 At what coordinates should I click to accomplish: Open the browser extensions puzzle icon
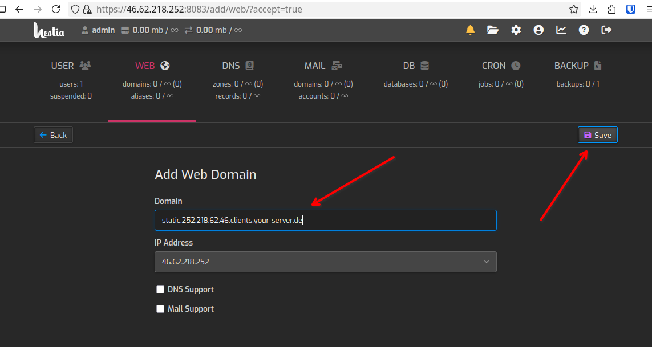[x=611, y=9]
